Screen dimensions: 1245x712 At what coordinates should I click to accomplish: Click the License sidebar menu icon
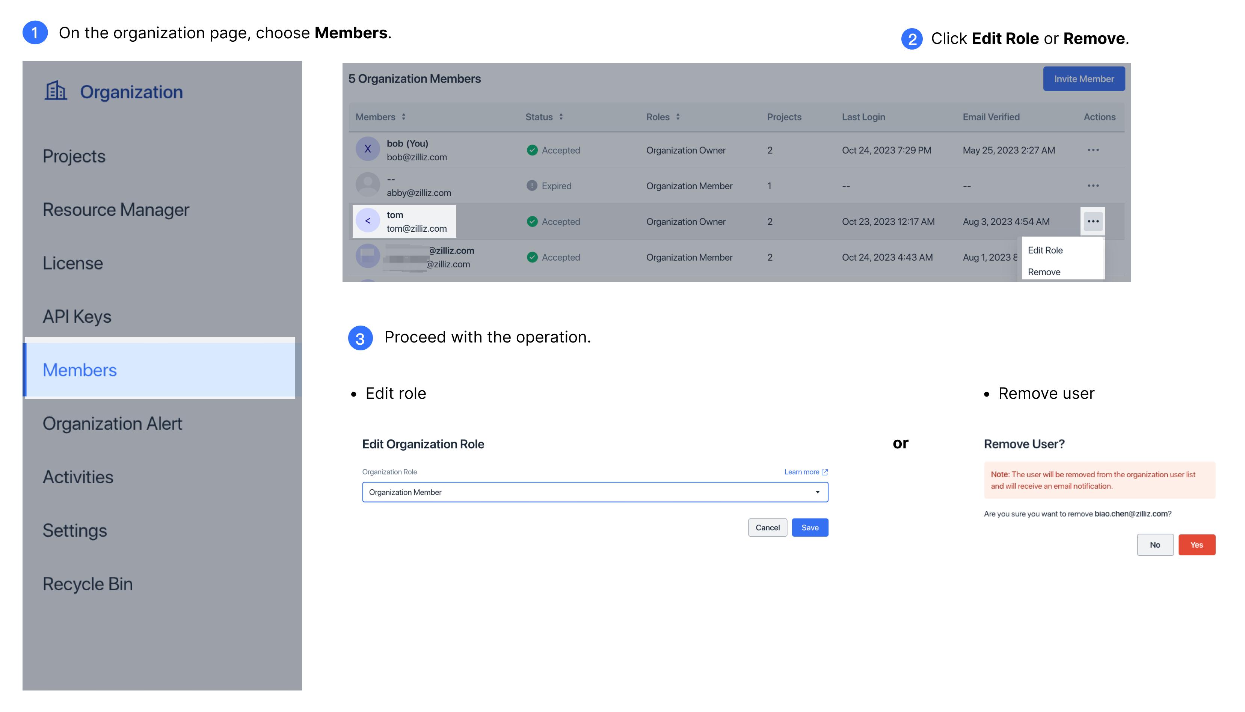(73, 262)
